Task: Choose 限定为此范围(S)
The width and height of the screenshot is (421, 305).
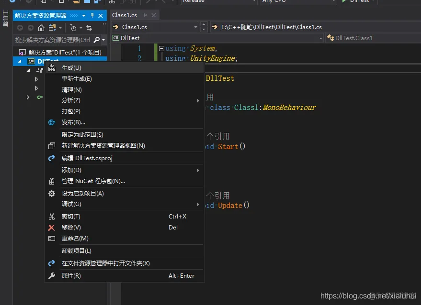Action: [124, 134]
